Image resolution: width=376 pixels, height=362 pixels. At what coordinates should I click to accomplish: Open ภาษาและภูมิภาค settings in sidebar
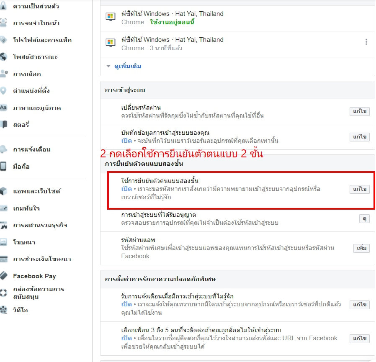[x=37, y=108]
